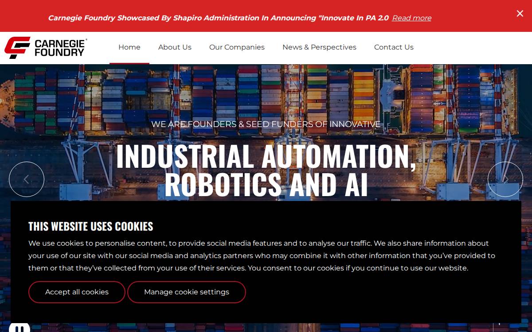Open the Read more announcement link
This screenshot has height=332, width=532.
pos(411,18)
